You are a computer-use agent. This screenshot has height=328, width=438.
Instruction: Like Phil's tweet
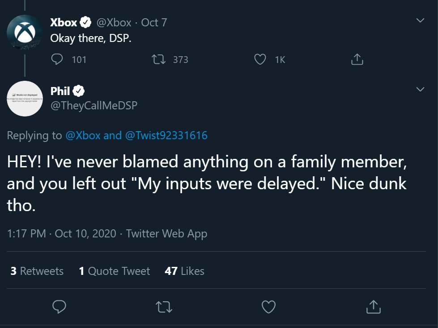click(x=268, y=307)
